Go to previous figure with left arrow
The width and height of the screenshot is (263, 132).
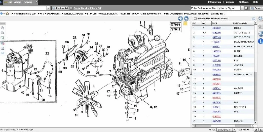tap(180, 19)
